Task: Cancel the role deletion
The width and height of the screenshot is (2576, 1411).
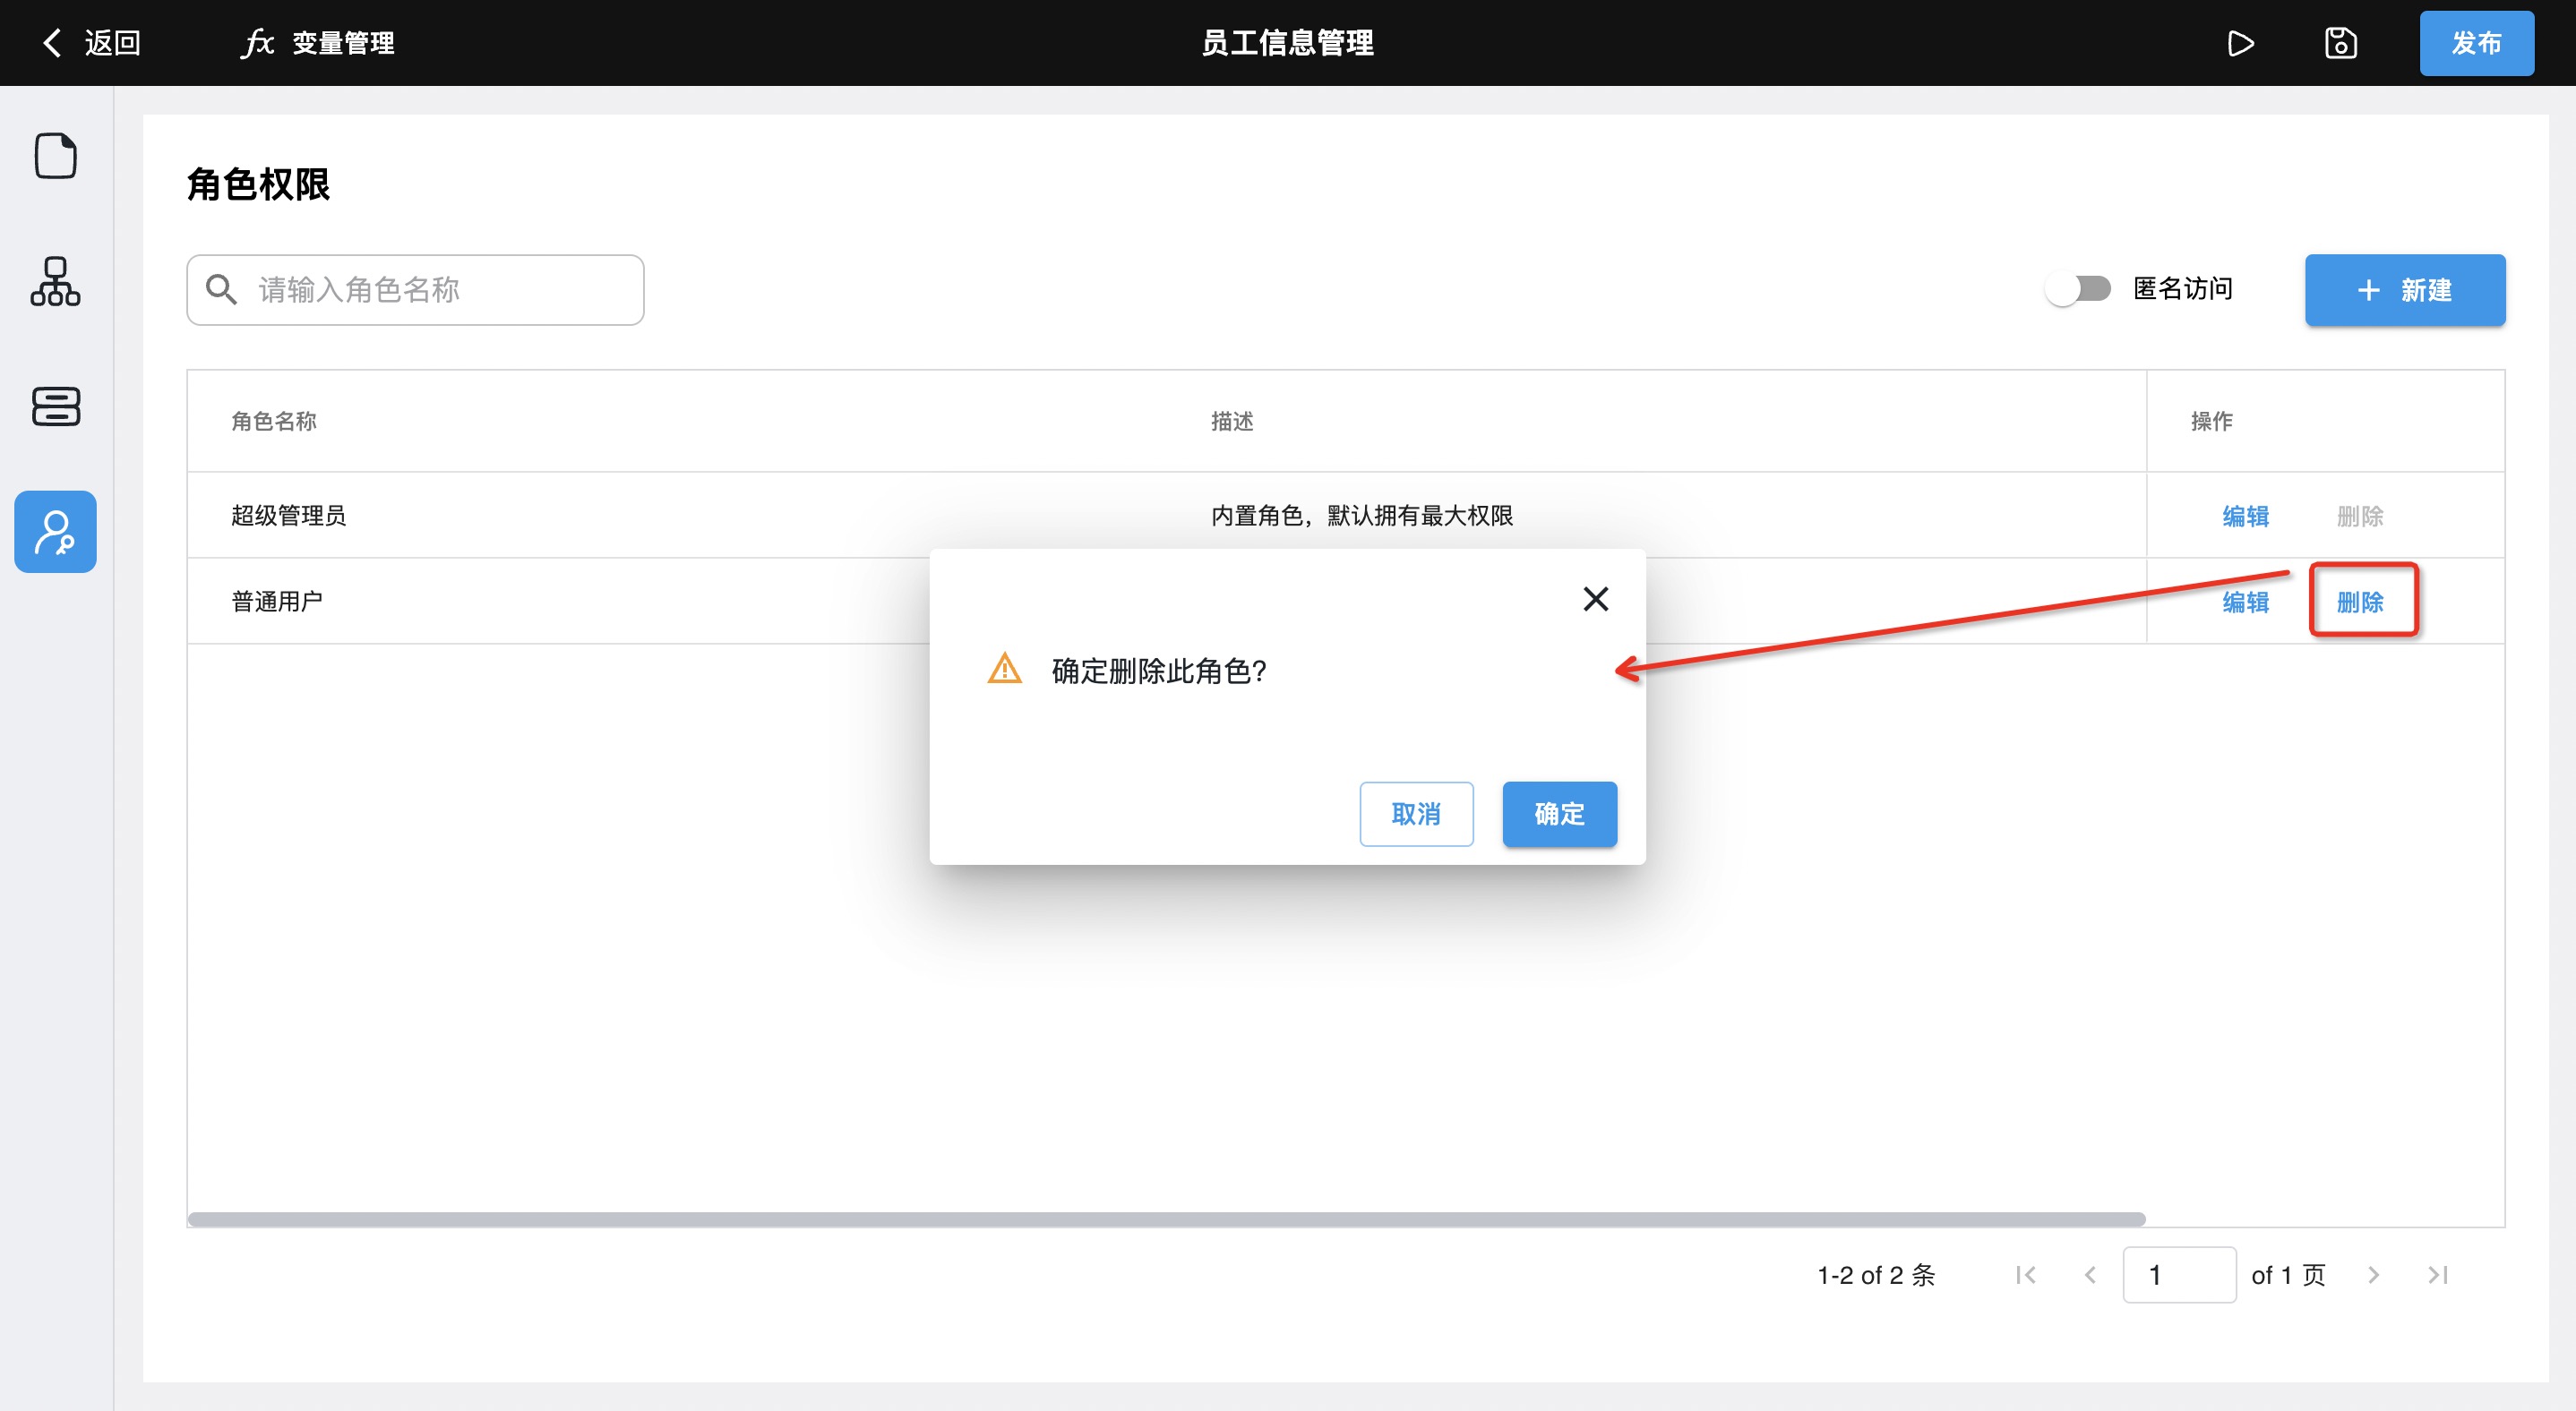Action: [1416, 814]
